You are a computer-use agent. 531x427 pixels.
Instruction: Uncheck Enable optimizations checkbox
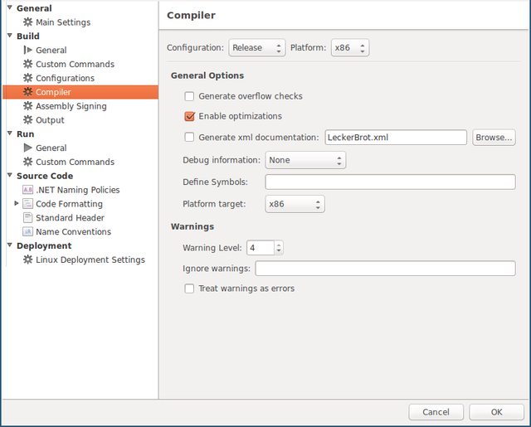(x=189, y=116)
